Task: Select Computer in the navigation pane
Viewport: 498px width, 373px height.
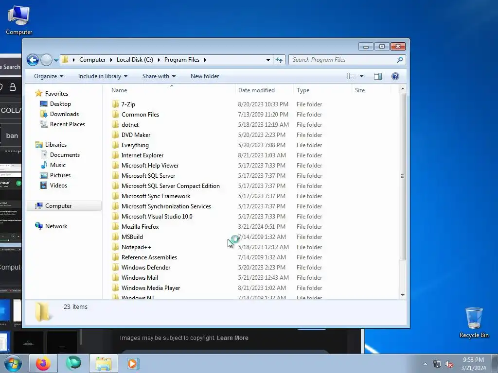Action: coord(64,206)
